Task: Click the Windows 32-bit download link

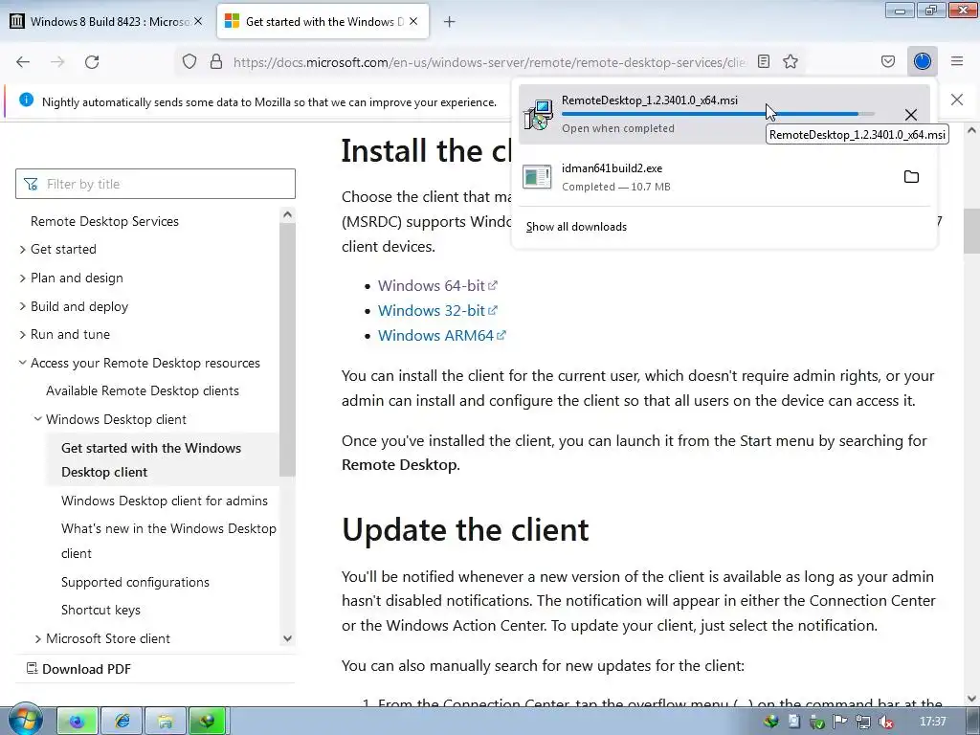Action: click(437, 311)
